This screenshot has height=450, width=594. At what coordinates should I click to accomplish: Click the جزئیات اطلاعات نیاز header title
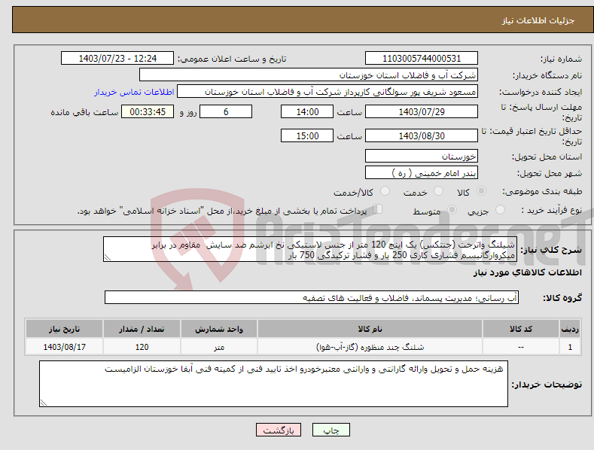tap(538, 20)
